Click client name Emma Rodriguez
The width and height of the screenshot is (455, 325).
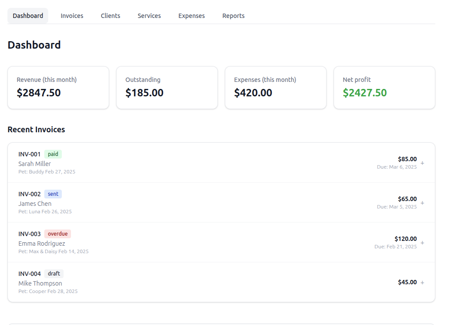(x=42, y=244)
